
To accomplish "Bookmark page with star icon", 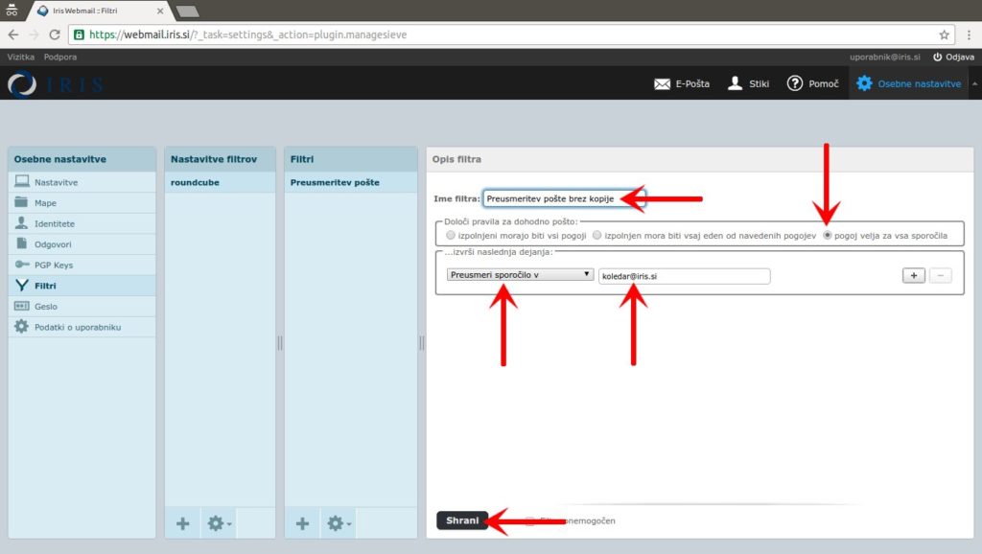I will pos(945,35).
